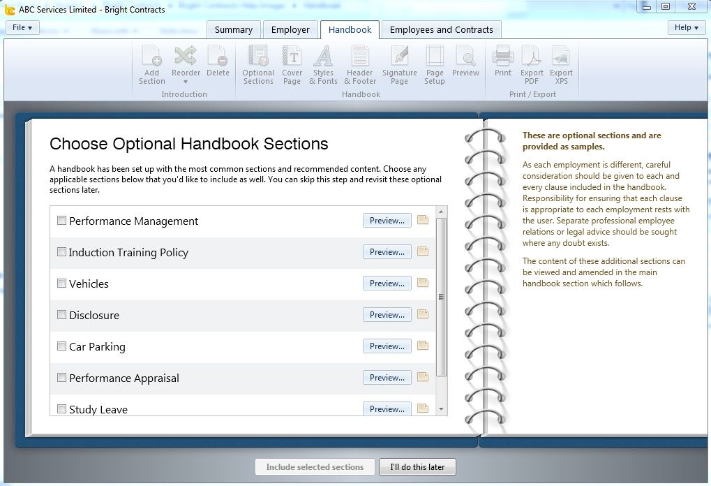
Task: Click the note icon for Vehicles
Action: pyautogui.click(x=423, y=283)
